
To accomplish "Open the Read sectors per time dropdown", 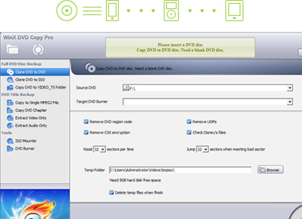I will (x=103, y=149).
